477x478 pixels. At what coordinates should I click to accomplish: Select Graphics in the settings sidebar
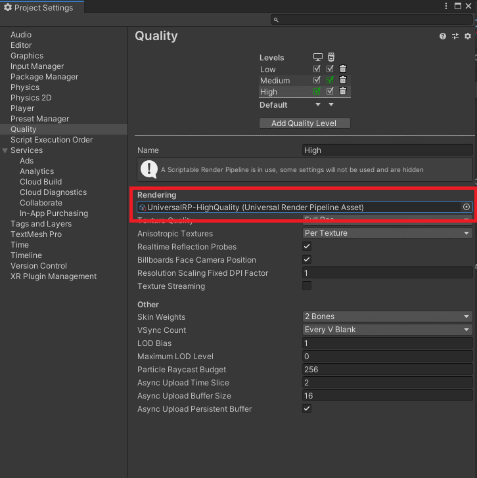click(27, 56)
